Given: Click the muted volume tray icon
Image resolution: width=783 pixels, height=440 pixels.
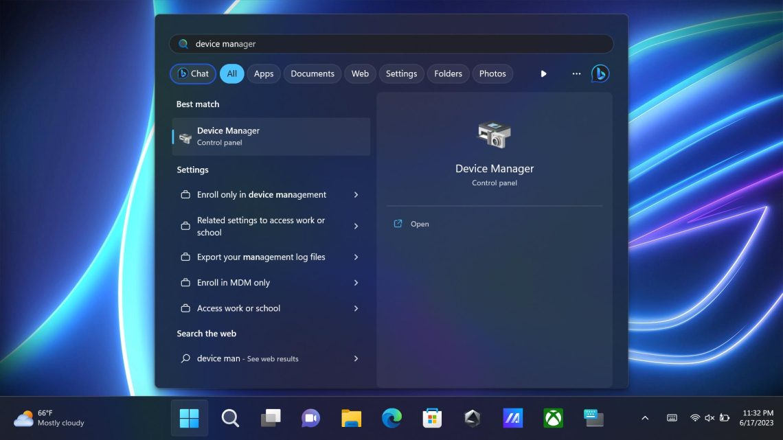Looking at the screenshot, I should 710,418.
